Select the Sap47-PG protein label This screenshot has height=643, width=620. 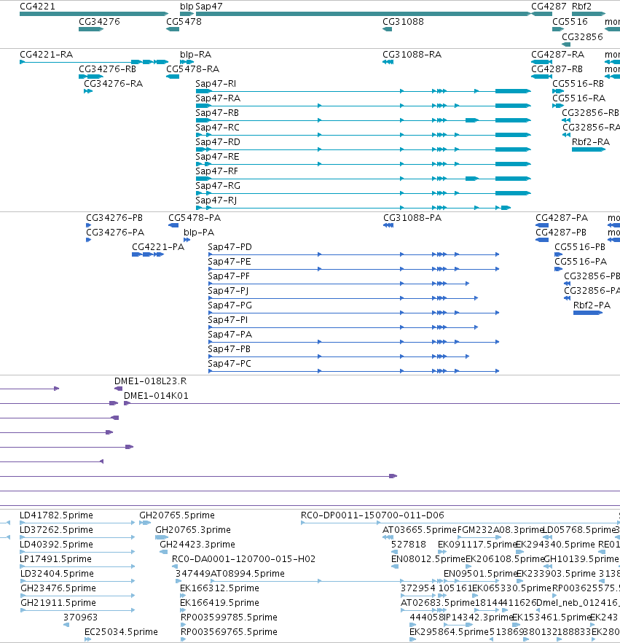pos(230,305)
